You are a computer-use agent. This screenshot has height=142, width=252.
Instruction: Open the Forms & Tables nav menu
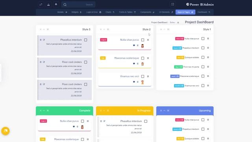pos(127,12)
